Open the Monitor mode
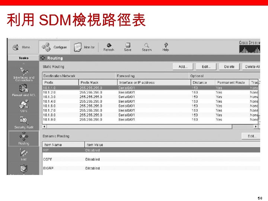 tap(84, 47)
